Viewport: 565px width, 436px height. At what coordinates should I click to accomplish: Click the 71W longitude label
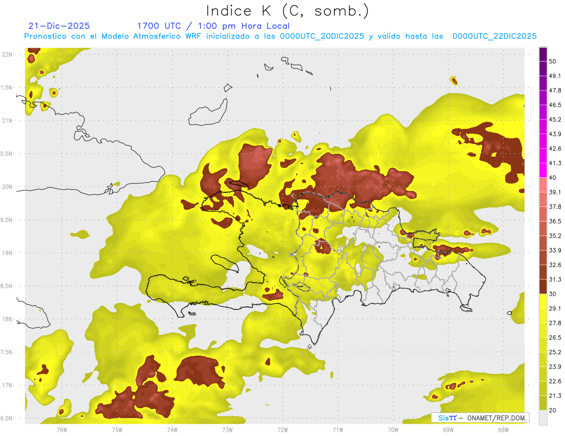[338, 429]
